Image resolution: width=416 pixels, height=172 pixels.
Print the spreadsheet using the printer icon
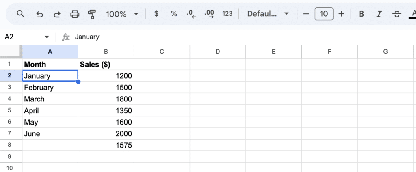pyautogui.click(x=75, y=14)
